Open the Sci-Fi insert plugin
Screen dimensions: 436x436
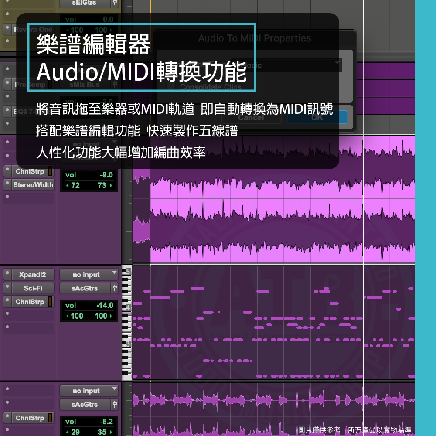33,288
